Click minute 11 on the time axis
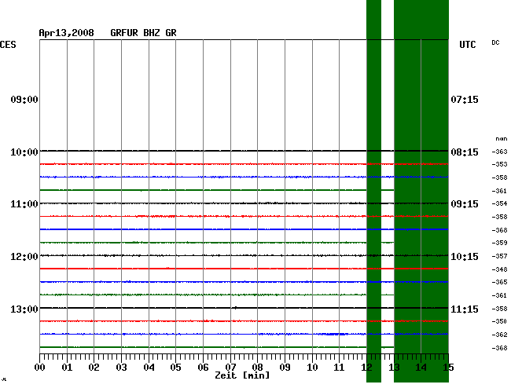This screenshot has width=511, height=388. [x=340, y=368]
